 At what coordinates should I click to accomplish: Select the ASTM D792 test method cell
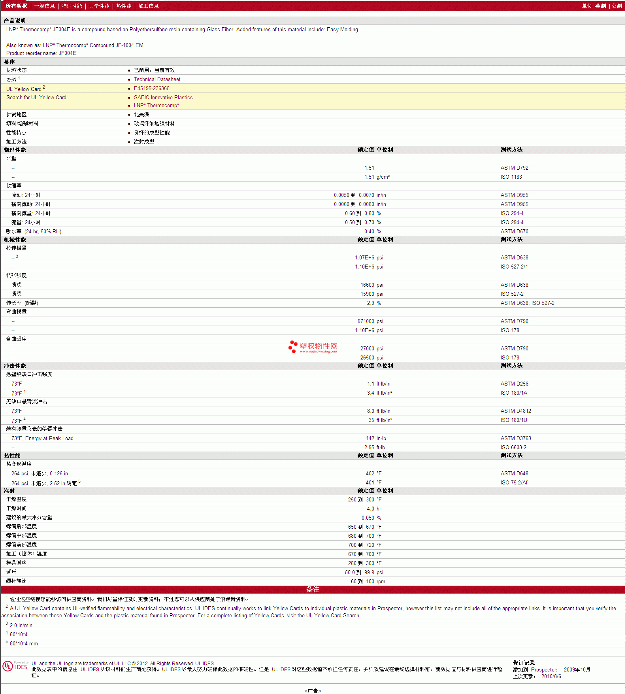514,168
